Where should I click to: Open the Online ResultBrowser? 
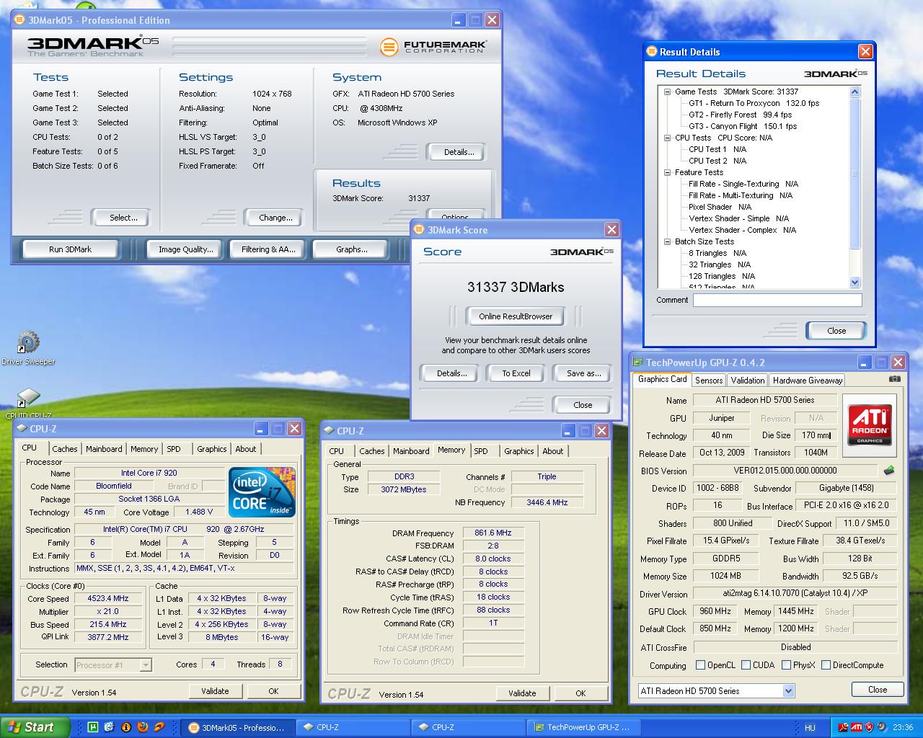[x=516, y=316]
